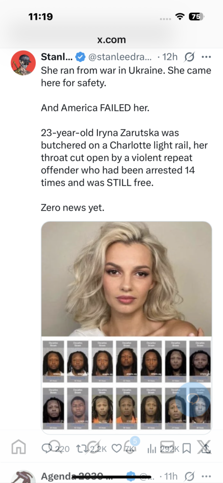The height and width of the screenshot is (483, 223).
Task: Open more options on Agenda 2030 post
Action: tap(206, 476)
